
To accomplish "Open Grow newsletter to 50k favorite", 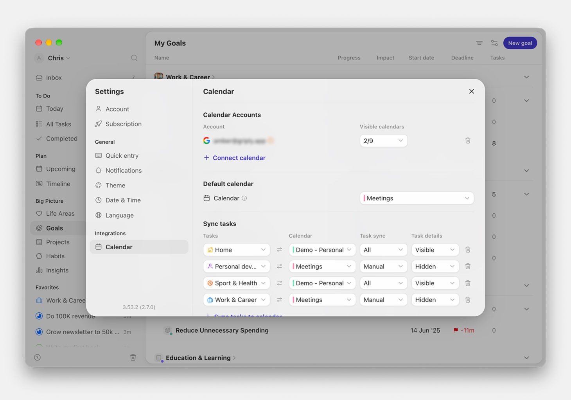I will 83,332.
